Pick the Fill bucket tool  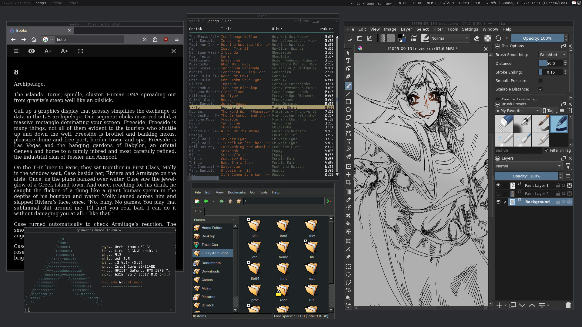pos(348,223)
